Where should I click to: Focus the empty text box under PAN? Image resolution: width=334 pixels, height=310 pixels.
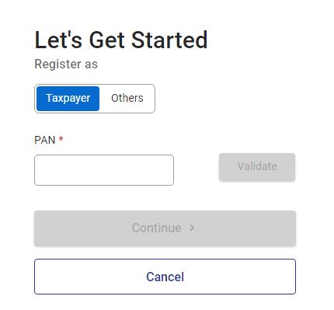point(104,170)
